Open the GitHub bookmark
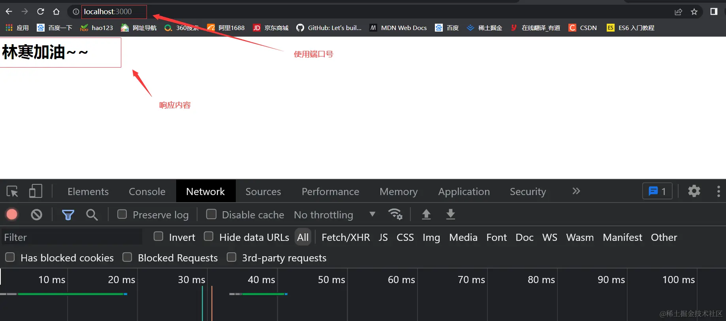The height and width of the screenshot is (321, 726). [x=329, y=28]
